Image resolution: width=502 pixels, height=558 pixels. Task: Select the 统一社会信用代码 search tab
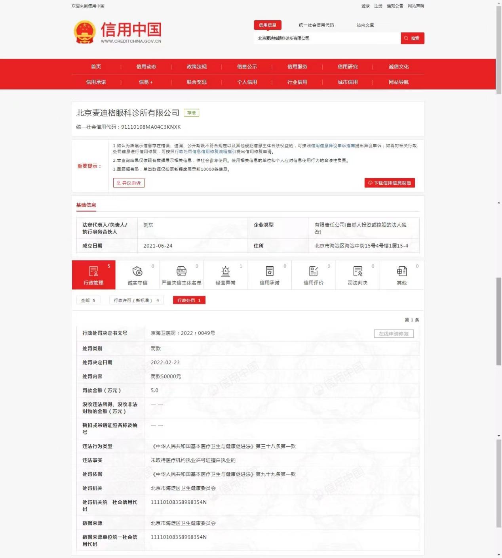point(316,25)
